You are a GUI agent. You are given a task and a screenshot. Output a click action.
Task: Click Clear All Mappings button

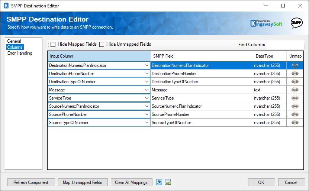[x=131, y=182]
